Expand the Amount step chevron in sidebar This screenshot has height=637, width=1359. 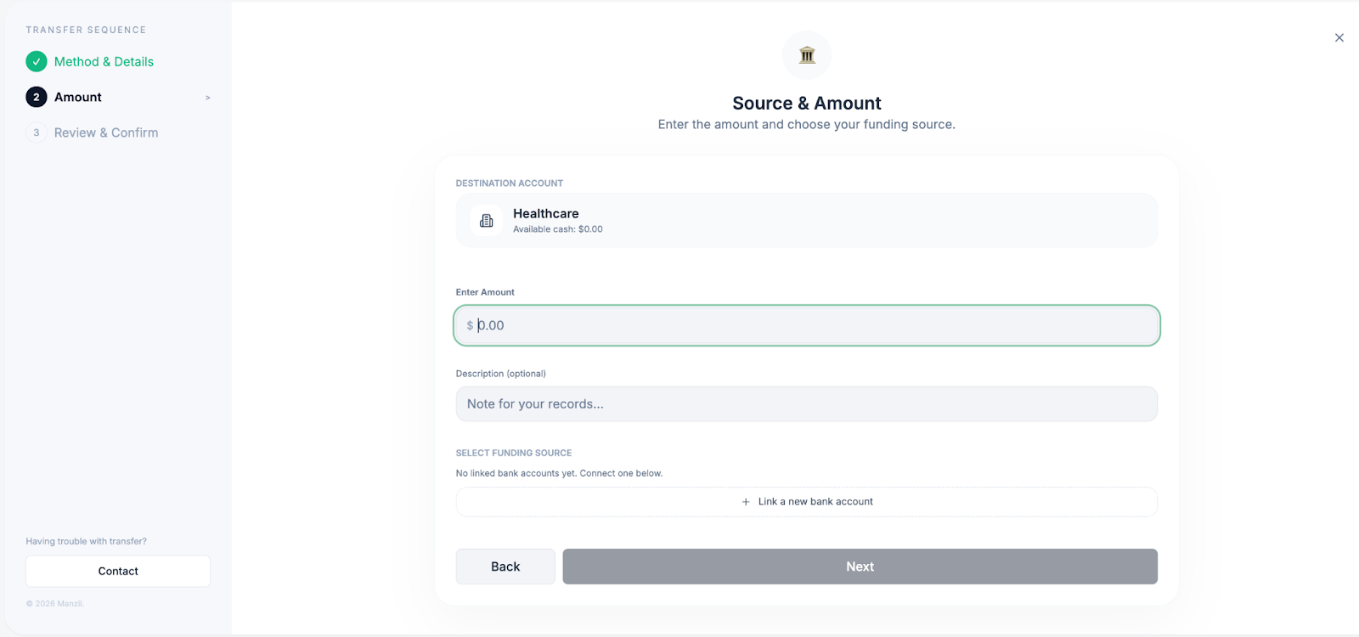[x=208, y=98]
